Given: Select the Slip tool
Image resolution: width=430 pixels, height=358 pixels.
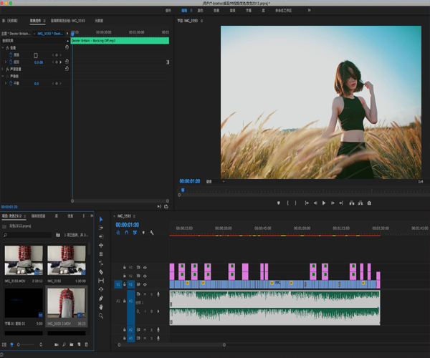Looking at the screenshot, I should pos(101,281).
